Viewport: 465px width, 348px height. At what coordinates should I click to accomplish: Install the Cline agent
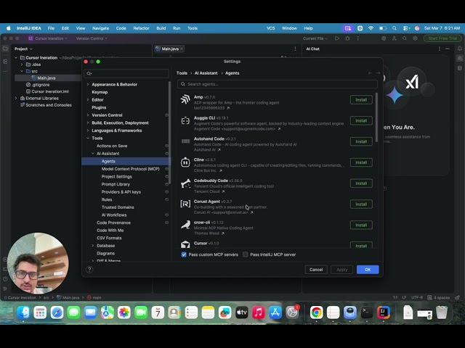click(361, 162)
